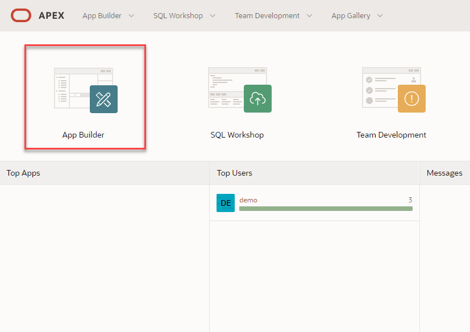The height and width of the screenshot is (332, 470).
Task: Click the DE user avatar
Action: click(x=226, y=203)
